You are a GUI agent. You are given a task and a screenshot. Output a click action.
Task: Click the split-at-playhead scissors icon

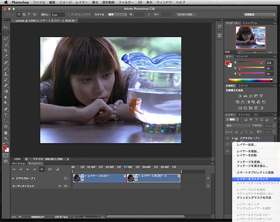coord(50,169)
